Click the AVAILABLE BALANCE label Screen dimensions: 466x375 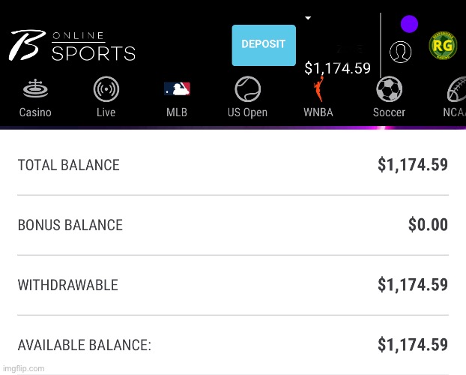tap(84, 345)
